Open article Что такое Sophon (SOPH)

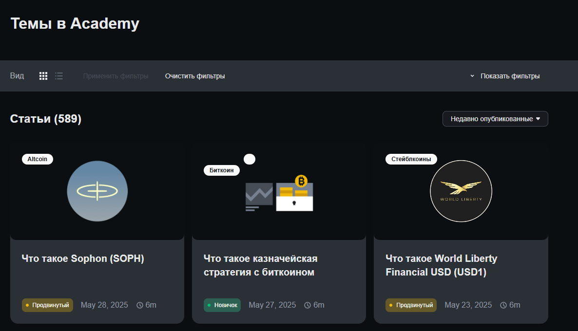(x=83, y=258)
